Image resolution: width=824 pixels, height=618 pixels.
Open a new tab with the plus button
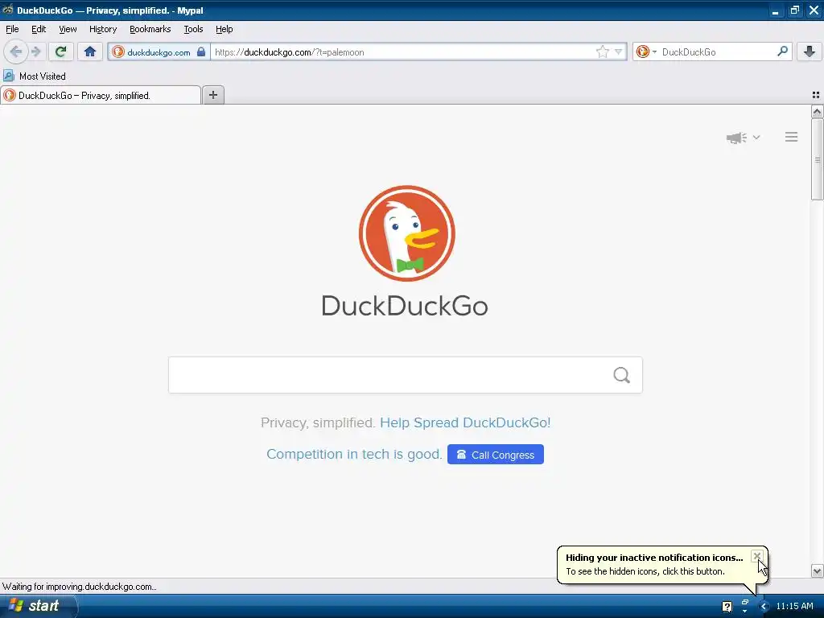click(212, 95)
